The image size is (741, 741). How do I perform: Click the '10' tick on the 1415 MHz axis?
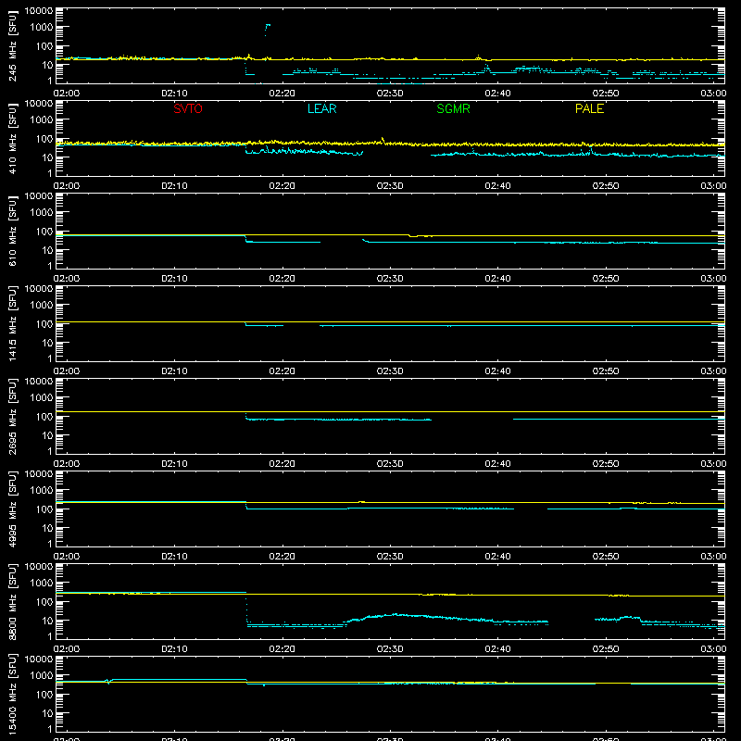coord(47,343)
